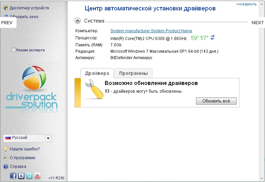Click the lightbulb Нашли ошибку icon
The width and height of the screenshot is (265, 182).
(x=6, y=149)
